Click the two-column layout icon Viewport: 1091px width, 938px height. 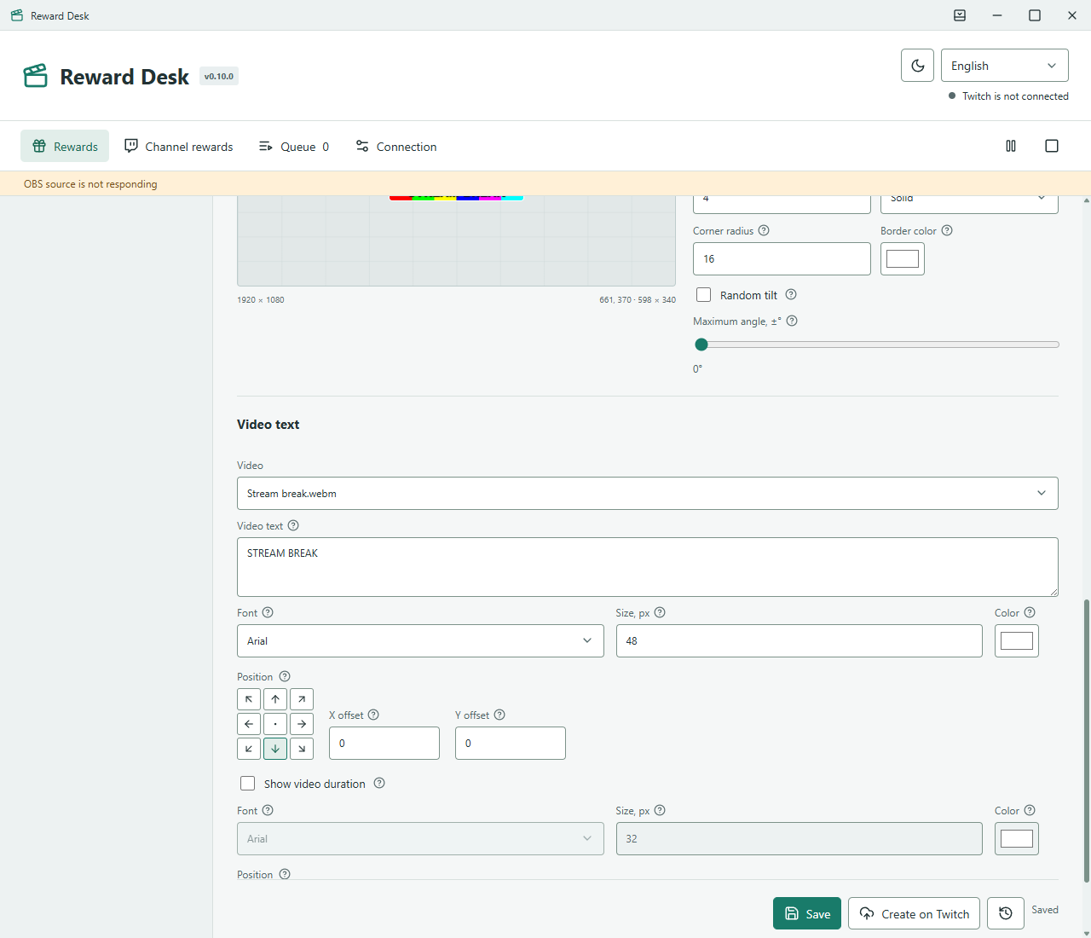(1011, 146)
